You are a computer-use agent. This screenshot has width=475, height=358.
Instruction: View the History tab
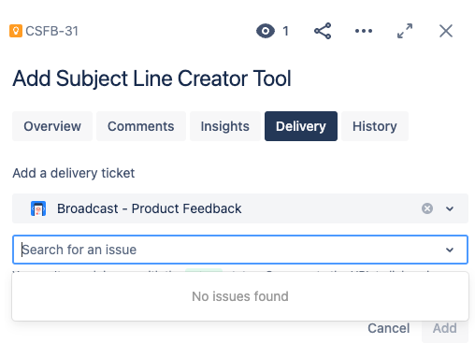coord(375,126)
